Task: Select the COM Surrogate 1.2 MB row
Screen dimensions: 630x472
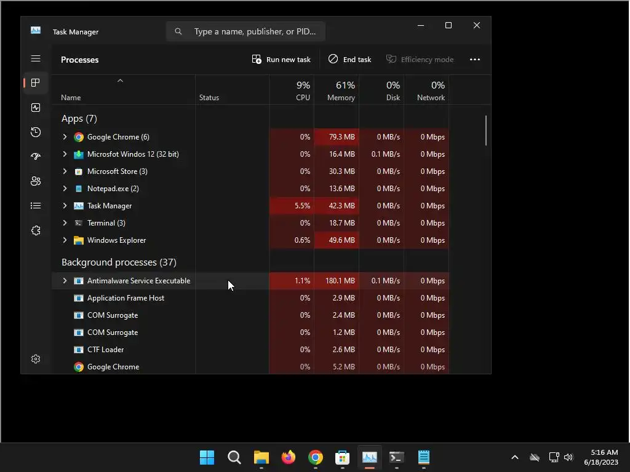Action: click(250, 332)
